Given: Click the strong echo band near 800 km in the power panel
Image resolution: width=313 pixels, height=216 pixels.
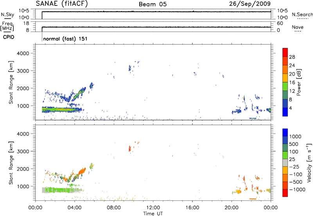Looking at the screenshot, I should (x=62, y=110).
